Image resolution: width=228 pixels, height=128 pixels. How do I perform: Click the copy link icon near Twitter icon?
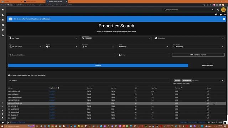coord(225,15)
